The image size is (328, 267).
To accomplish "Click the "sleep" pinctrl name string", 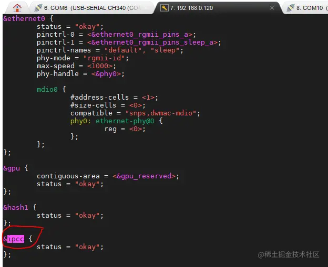I will click(165, 50).
